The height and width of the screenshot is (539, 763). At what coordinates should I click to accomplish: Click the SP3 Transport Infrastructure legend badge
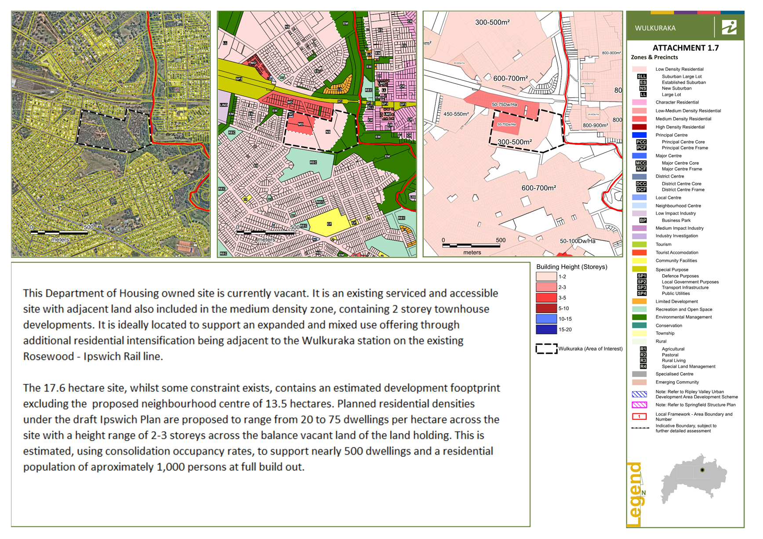(642, 288)
